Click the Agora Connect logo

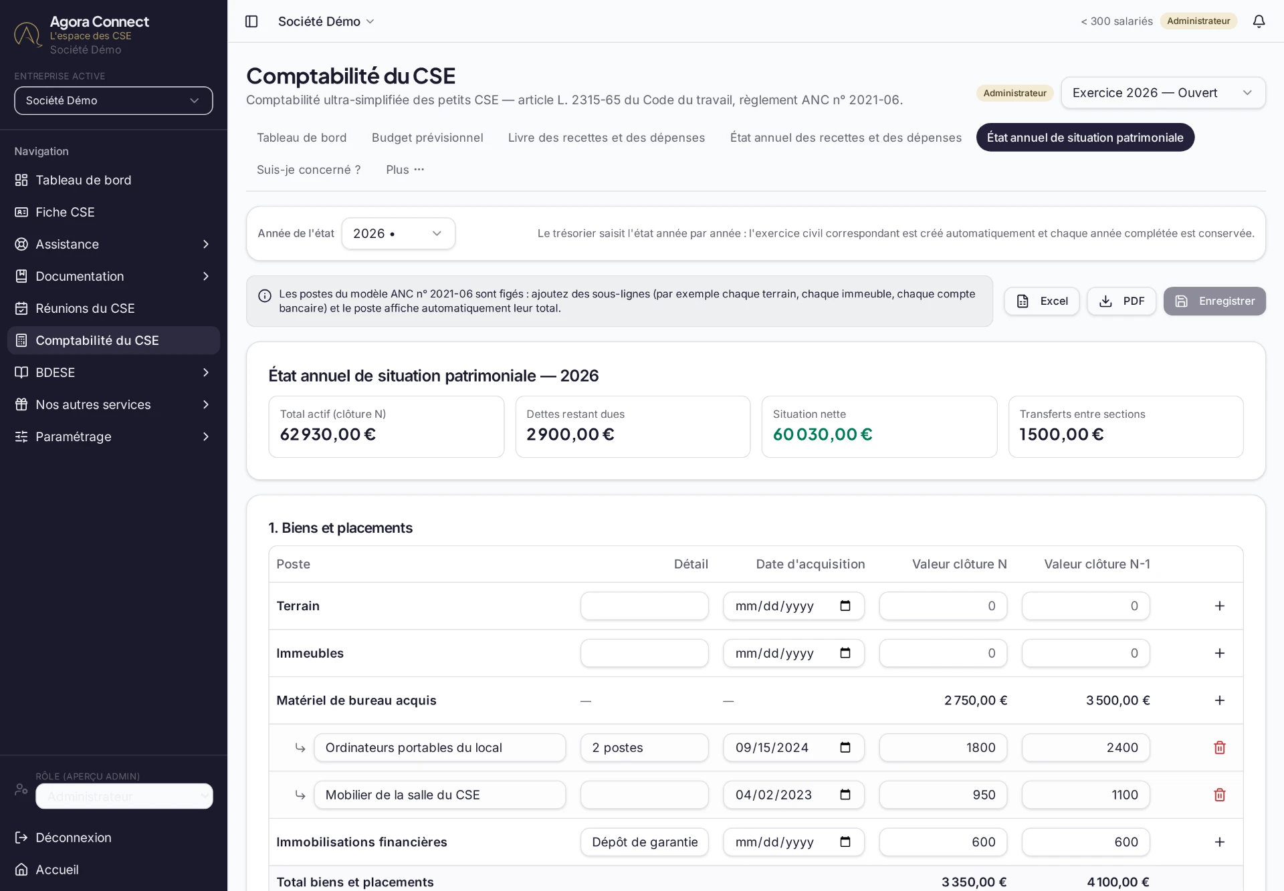[28, 35]
